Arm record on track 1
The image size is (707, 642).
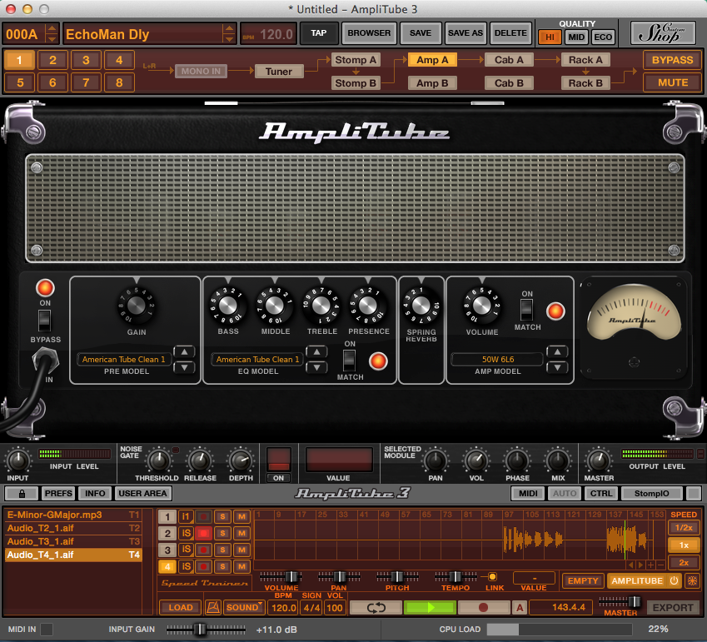203,516
